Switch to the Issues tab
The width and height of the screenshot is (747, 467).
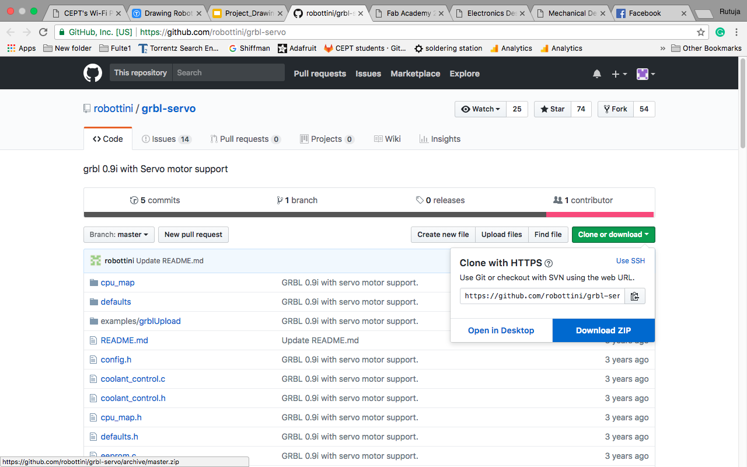tap(166, 139)
